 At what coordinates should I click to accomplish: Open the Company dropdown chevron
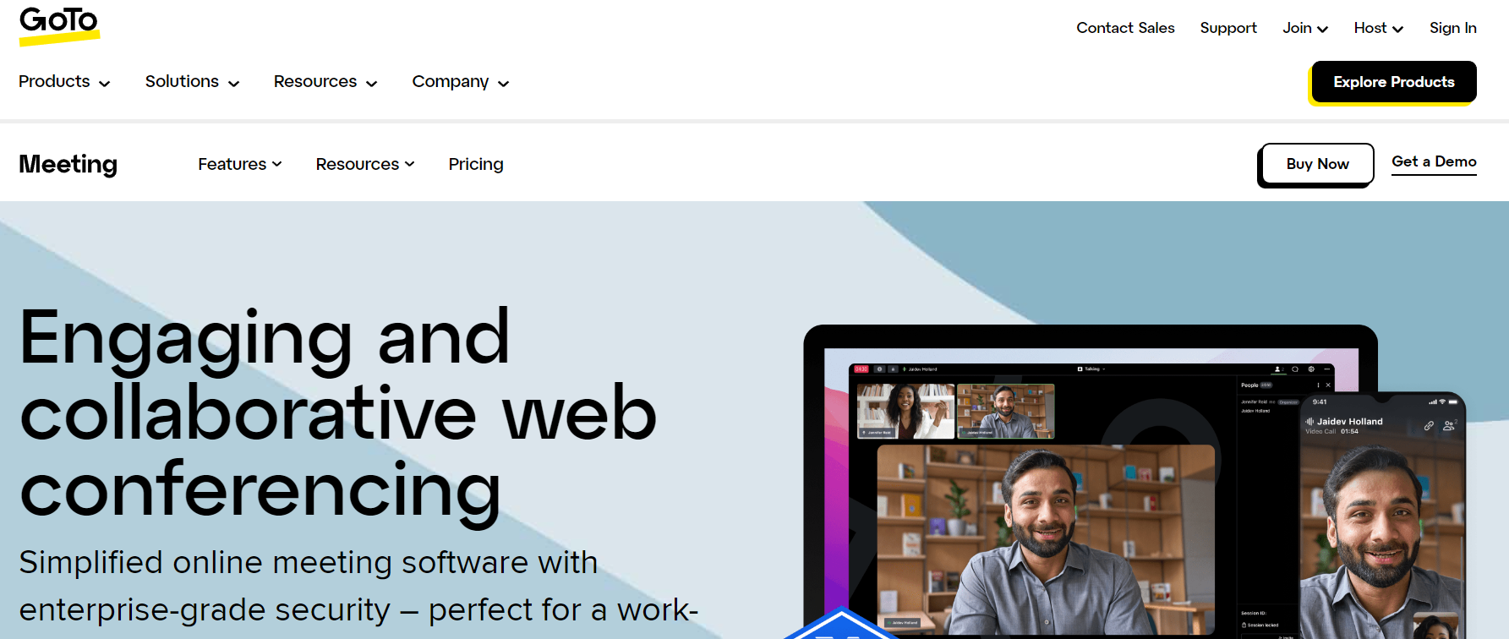(504, 83)
